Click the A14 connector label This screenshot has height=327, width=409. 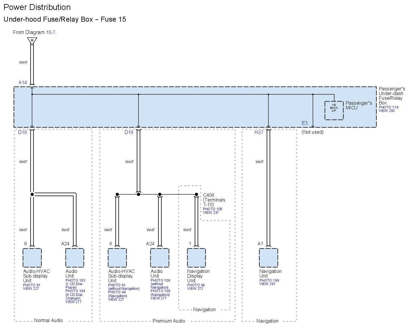coord(23,82)
